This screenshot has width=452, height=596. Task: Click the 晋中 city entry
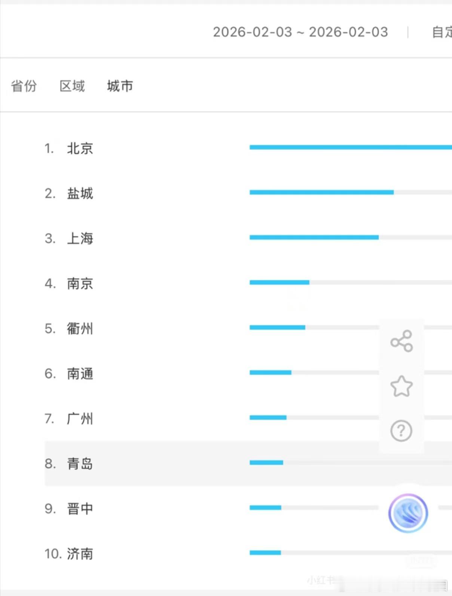point(80,509)
